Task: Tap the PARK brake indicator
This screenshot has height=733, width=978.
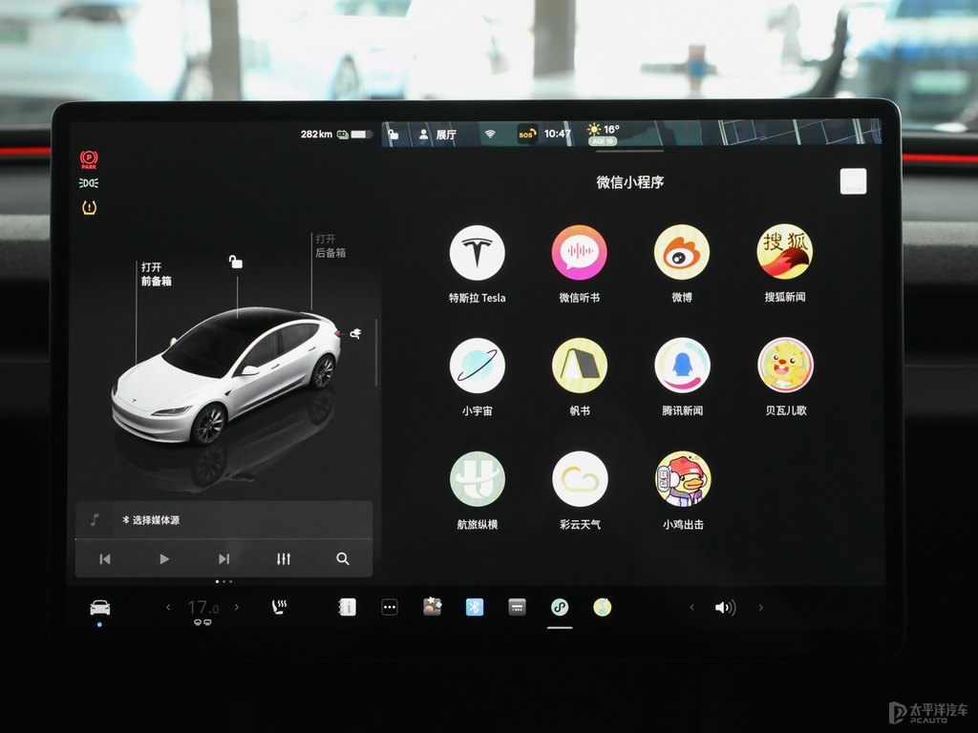Action: [x=89, y=159]
